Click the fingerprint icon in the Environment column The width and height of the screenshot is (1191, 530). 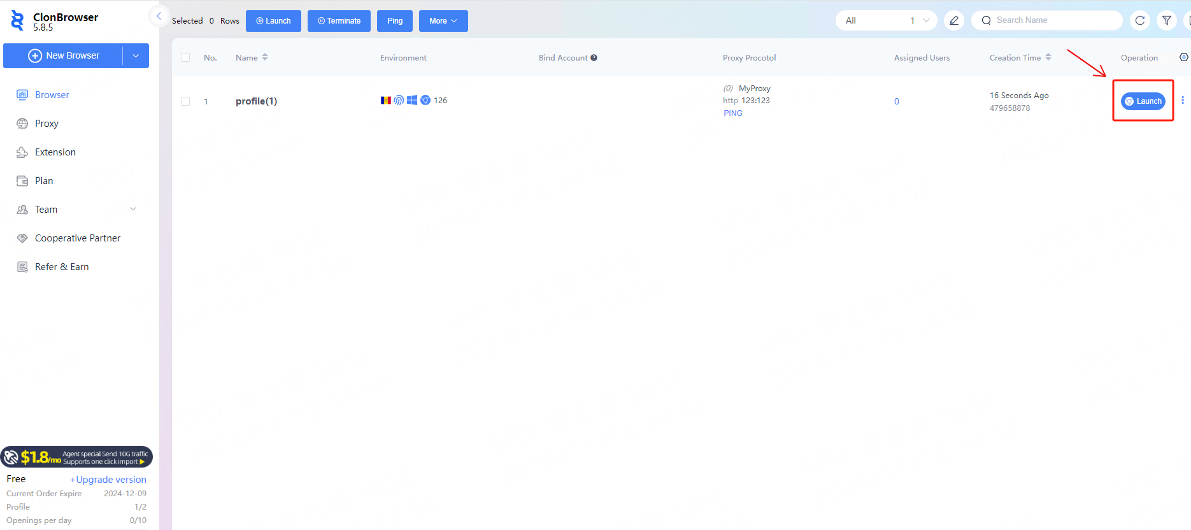tap(399, 101)
